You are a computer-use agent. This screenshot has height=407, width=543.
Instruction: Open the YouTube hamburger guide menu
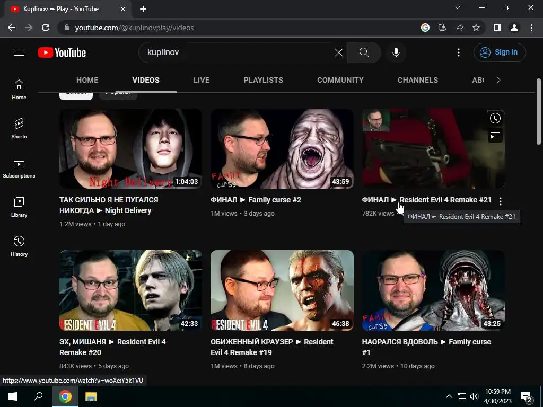click(19, 52)
